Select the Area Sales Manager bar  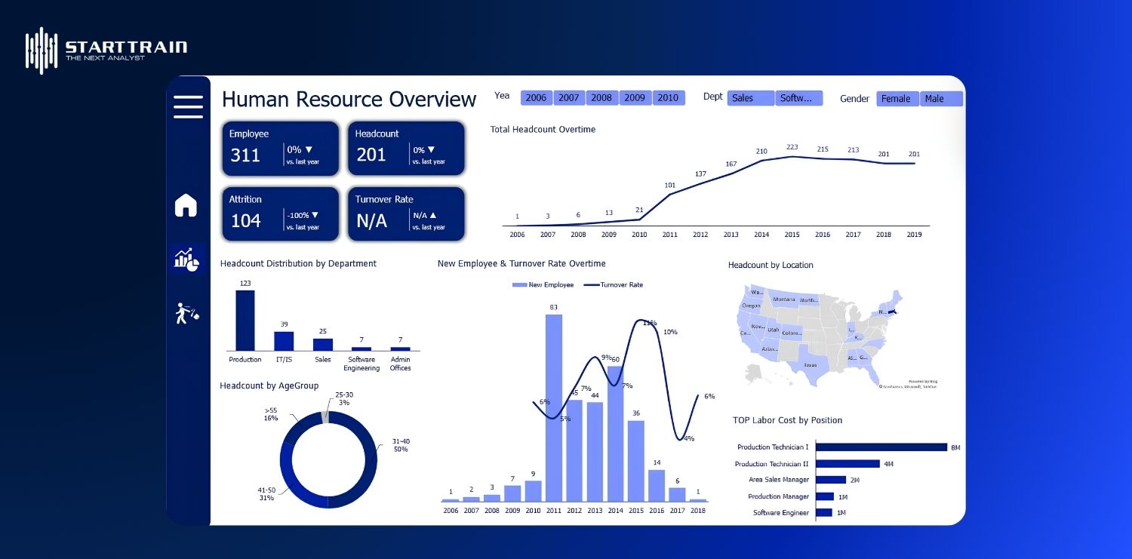tap(831, 480)
